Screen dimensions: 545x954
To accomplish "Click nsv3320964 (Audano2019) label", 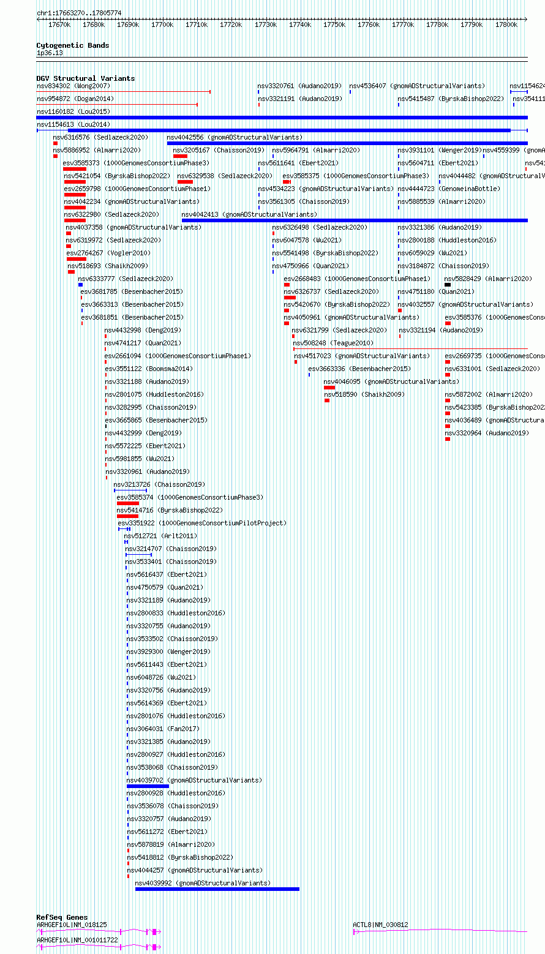I will [x=487, y=433].
